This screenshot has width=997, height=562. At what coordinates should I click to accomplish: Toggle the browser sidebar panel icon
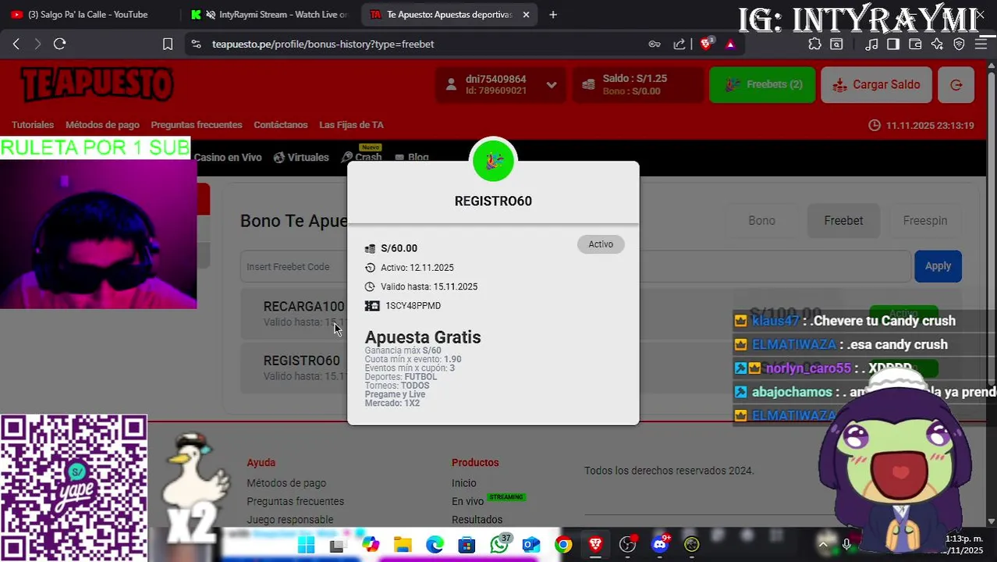tap(893, 44)
